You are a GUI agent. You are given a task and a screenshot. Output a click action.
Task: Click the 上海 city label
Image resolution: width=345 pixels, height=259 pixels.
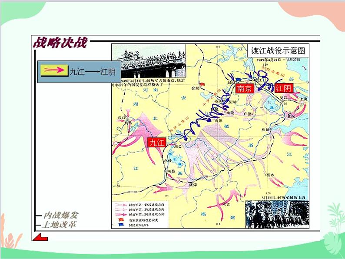(x=304, y=99)
